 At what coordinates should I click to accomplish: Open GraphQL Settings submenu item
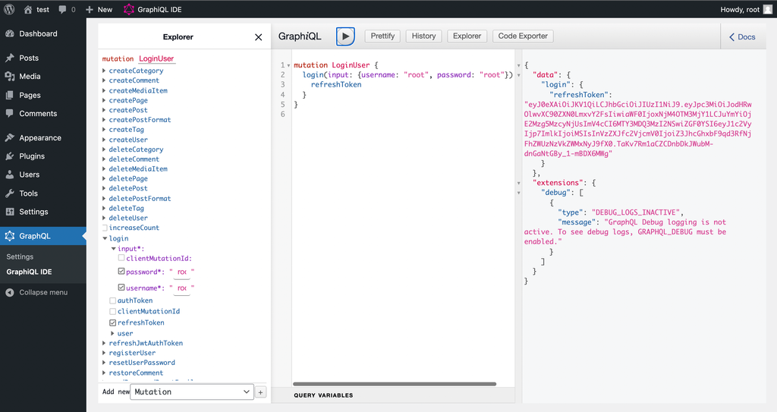click(x=20, y=256)
